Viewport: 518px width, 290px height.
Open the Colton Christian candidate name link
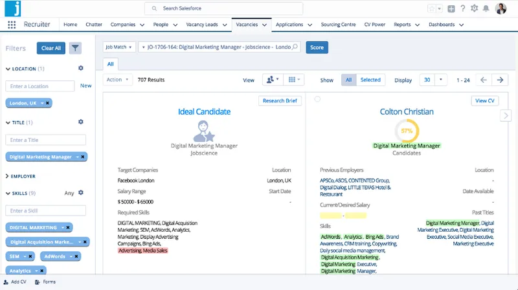(407, 111)
